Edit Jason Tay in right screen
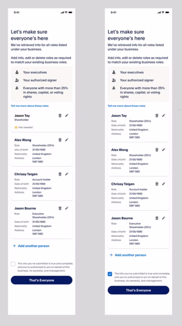Image resolution: width=182 pixels, height=326 pixels. click(164, 115)
